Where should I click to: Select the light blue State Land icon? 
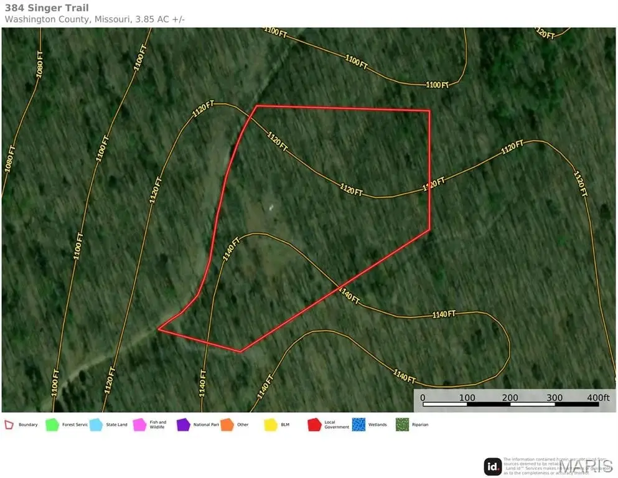[x=96, y=424]
